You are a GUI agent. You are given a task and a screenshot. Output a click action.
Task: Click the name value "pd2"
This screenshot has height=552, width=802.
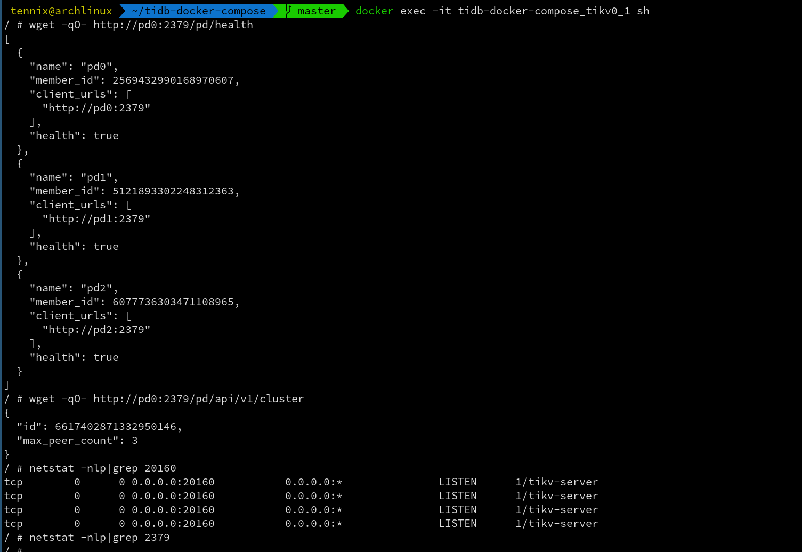[x=96, y=288]
